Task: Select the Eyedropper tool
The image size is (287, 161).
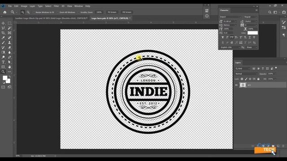Action: tap(3, 38)
